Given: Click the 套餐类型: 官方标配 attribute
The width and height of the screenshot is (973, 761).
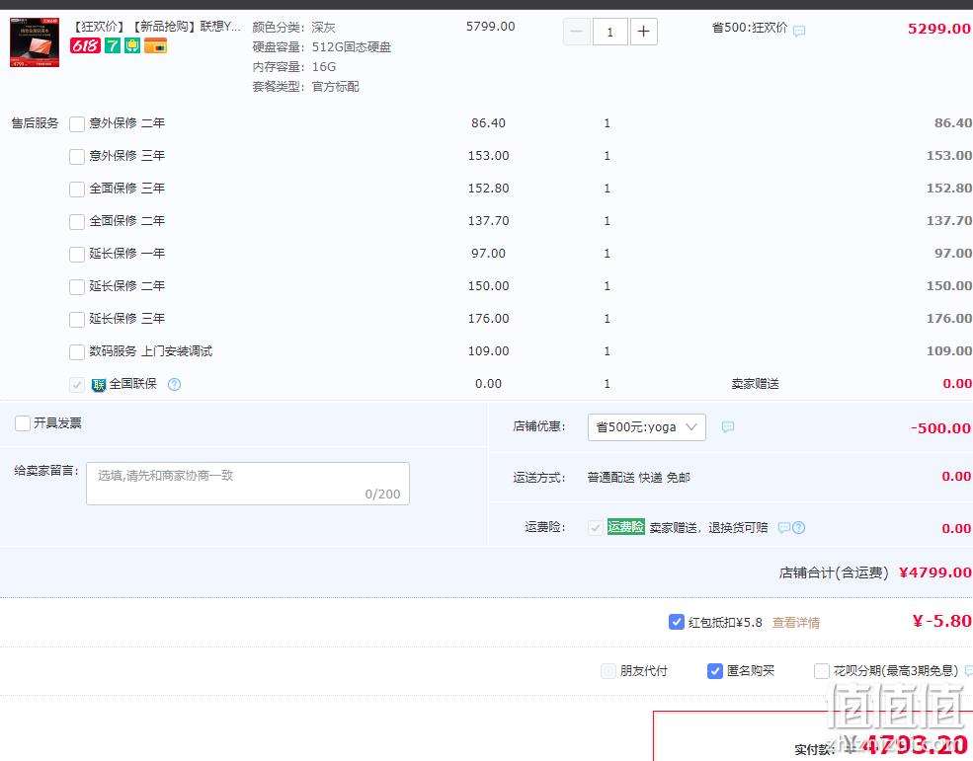Looking at the screenshot, I should [x=306, y=87].
